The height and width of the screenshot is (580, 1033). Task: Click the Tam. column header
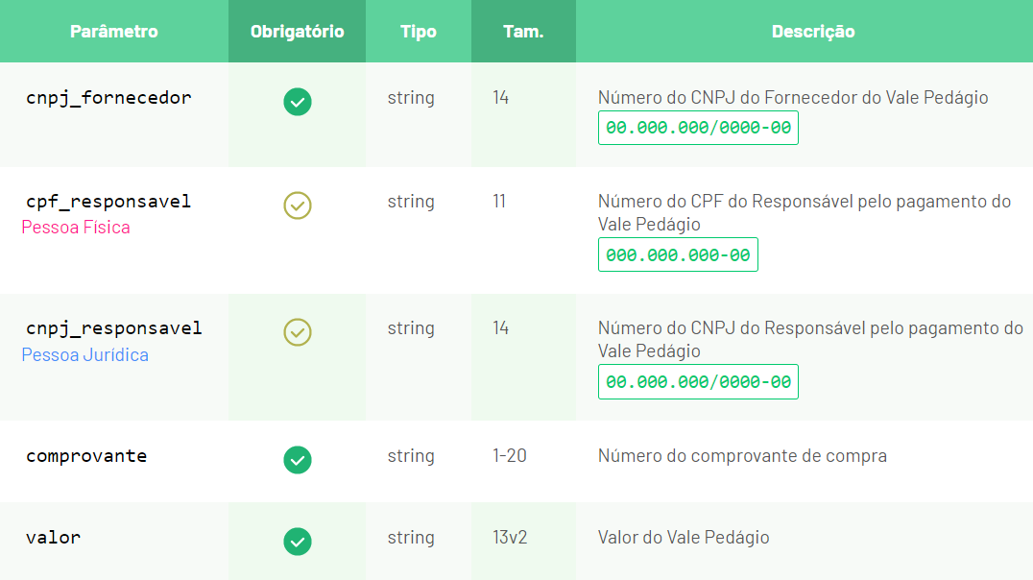[523, 31]
